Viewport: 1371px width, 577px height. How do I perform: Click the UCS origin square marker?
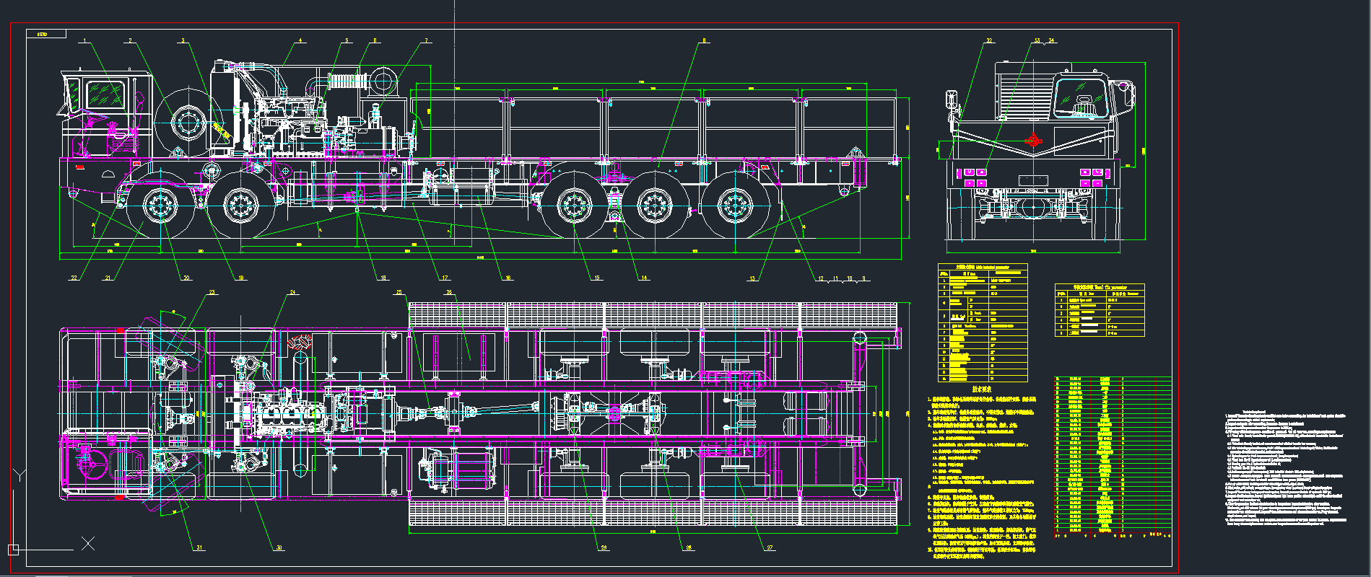12,550
